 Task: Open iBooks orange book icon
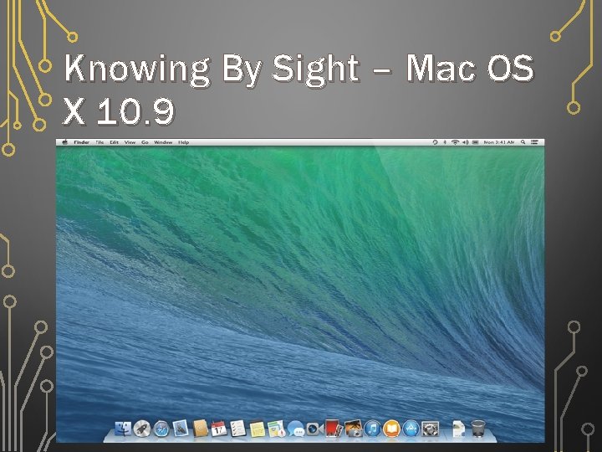tap(391, 429)
